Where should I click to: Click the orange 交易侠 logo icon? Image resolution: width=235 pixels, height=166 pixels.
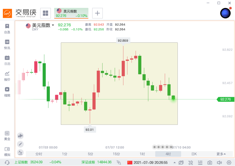tap(7, 13)
